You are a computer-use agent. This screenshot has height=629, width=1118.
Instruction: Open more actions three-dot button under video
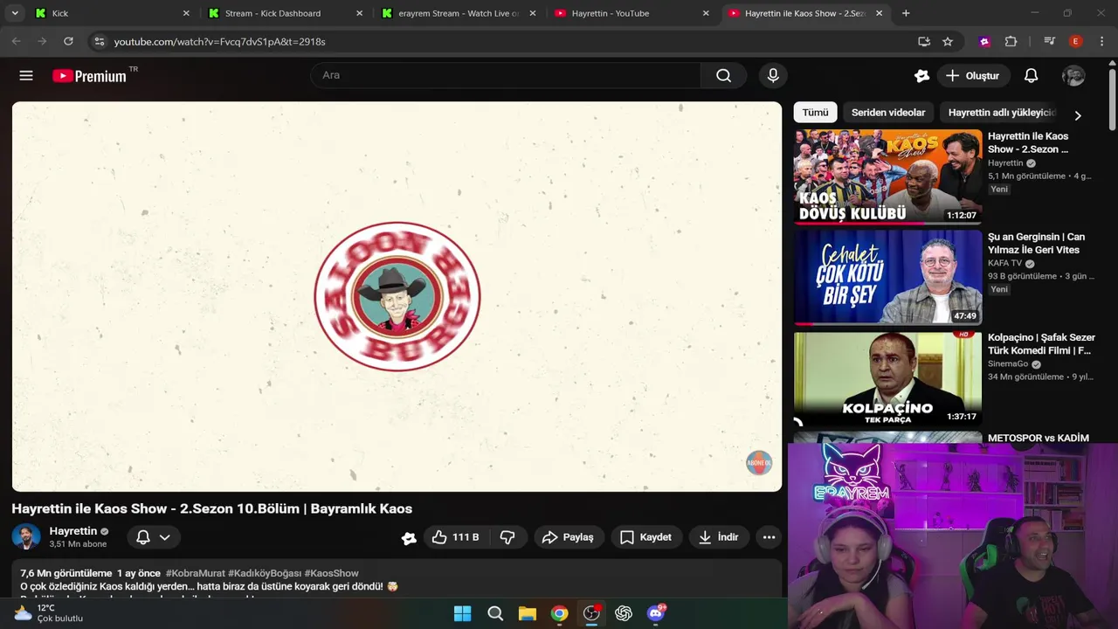pyautogui.click(x=769, y=537)
